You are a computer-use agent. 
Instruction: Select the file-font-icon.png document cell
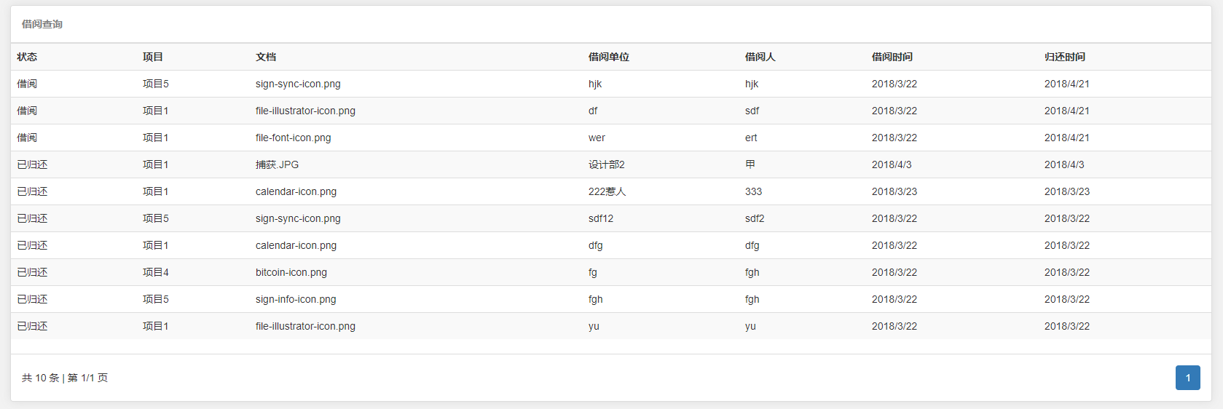(293, 138)
